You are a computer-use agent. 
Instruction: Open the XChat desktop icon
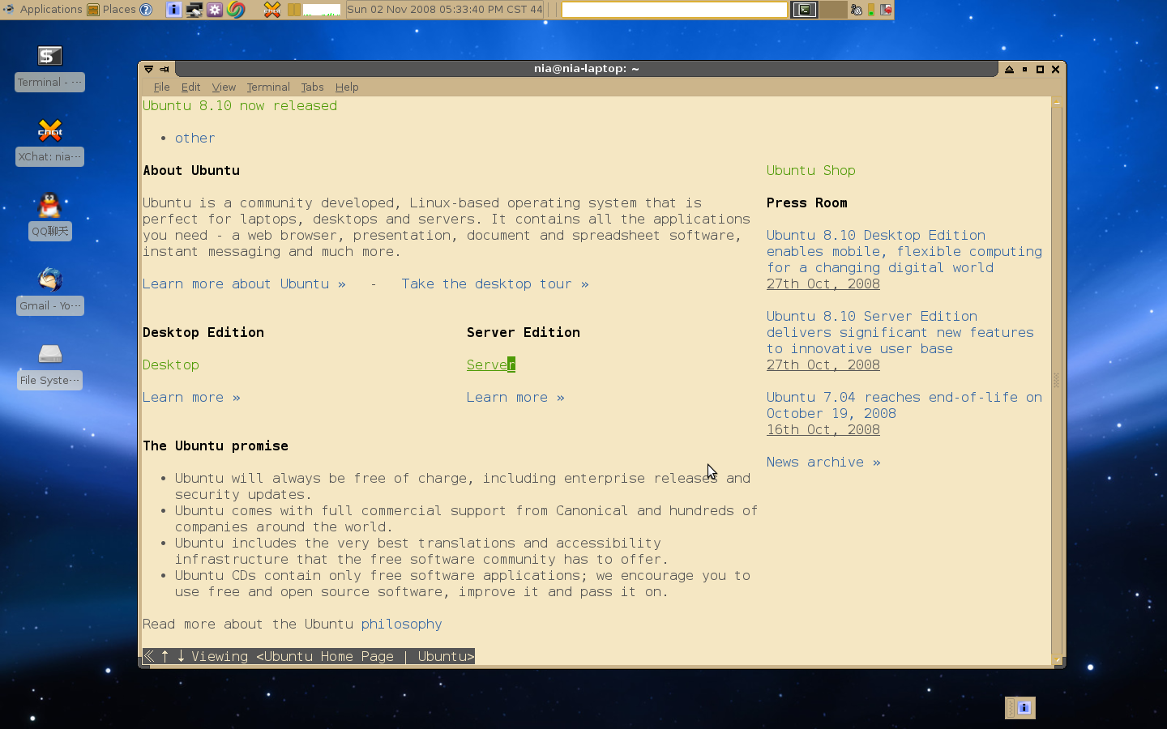pos(49,130)
